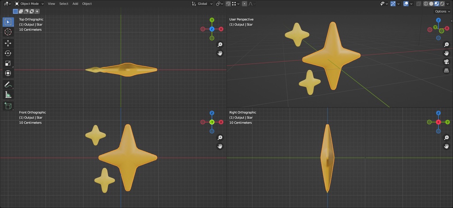453x208 pixels.
Task: Open the viewport shading options dropdown
Action: (x=448, y=4)
